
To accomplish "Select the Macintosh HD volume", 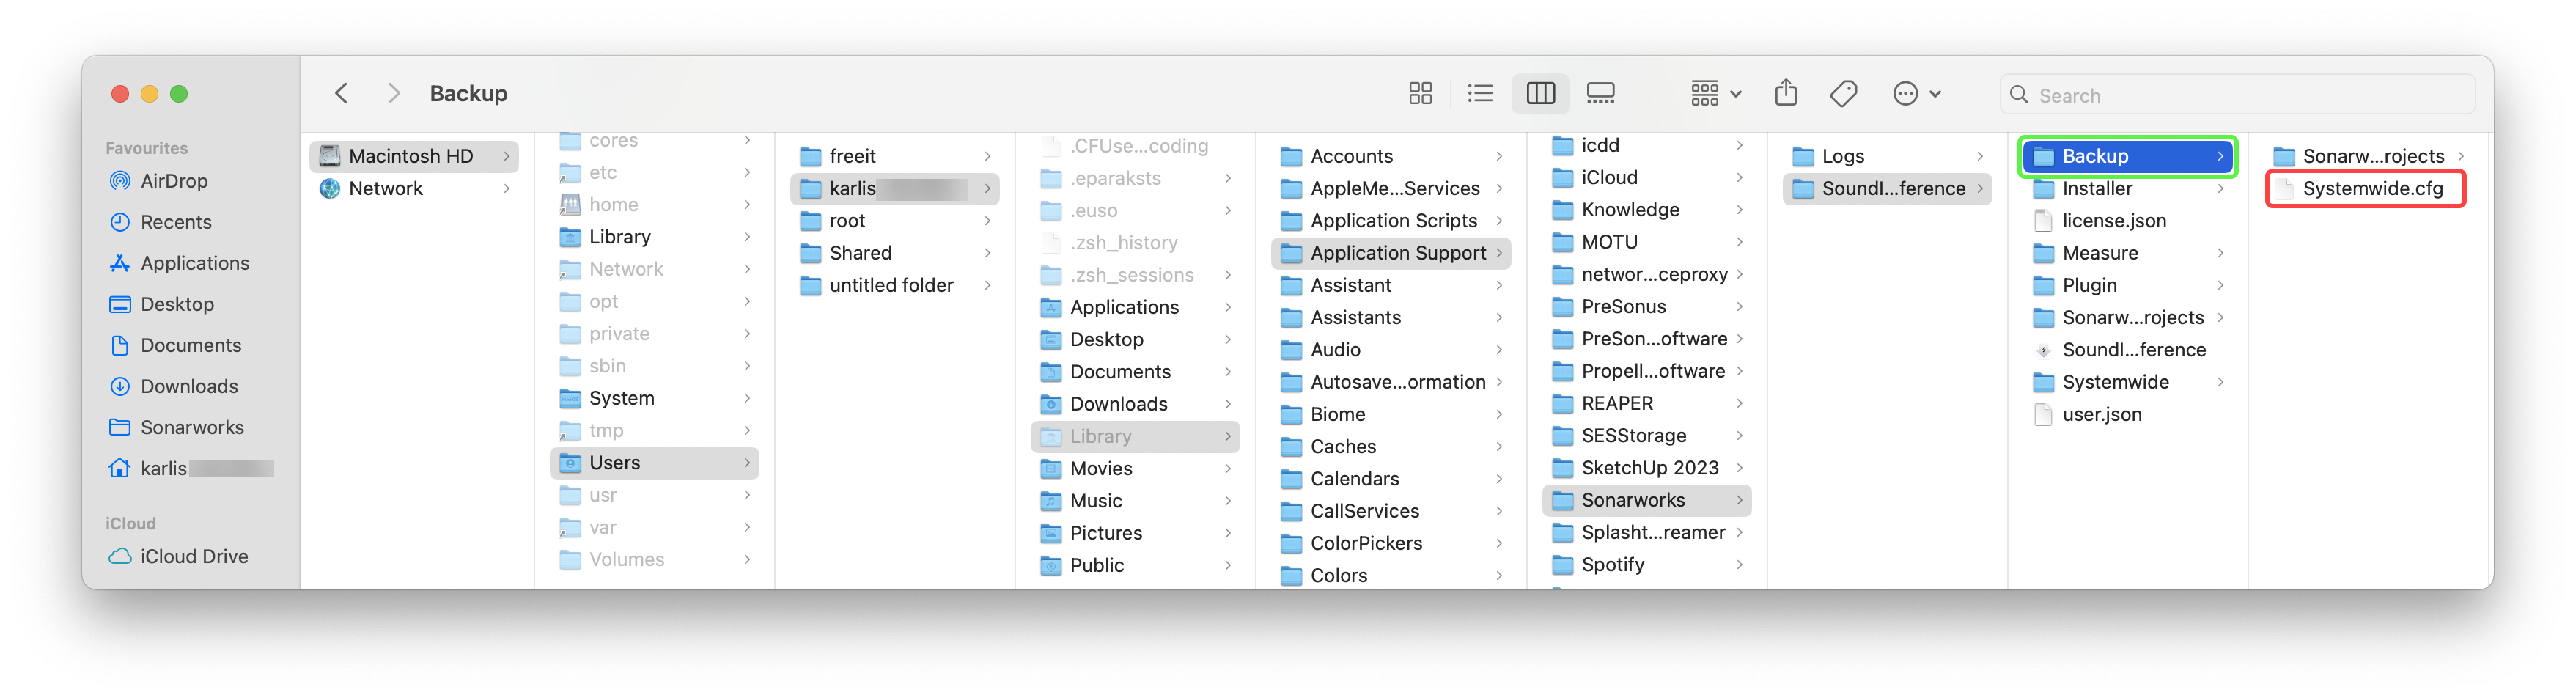I will 410,156.
